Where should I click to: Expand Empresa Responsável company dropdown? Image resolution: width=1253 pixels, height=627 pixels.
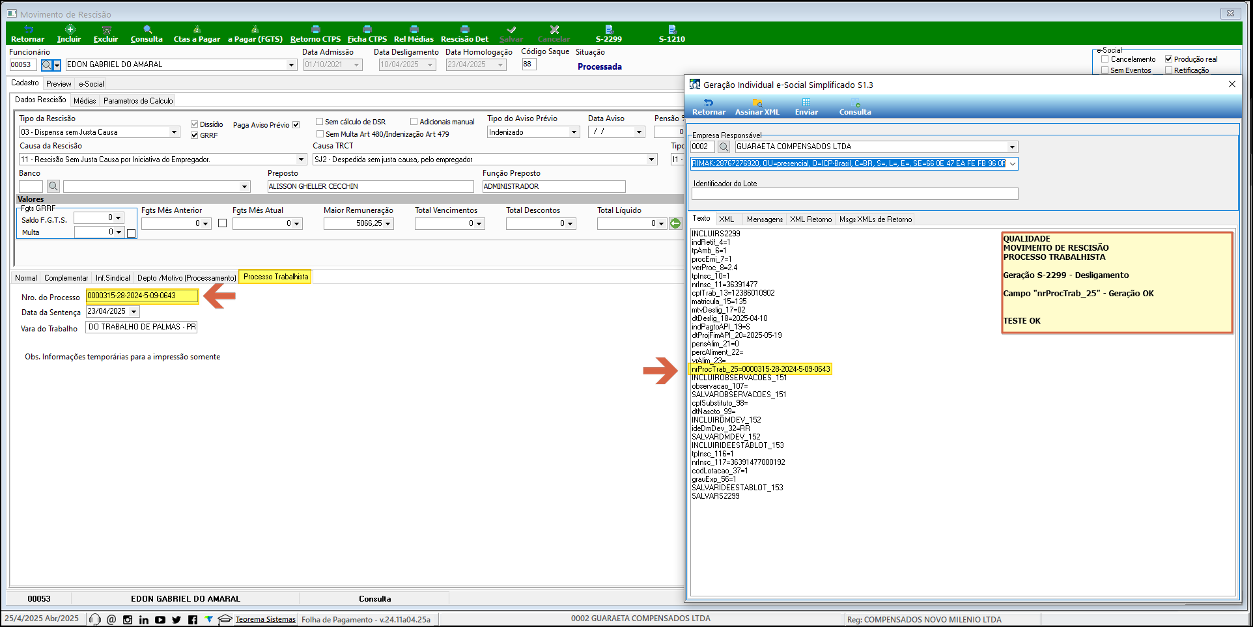(x=1012, y=147)
